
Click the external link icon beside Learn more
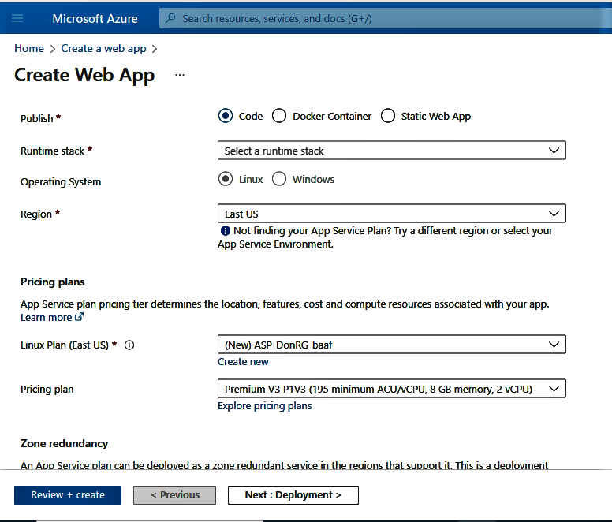pyautogui.click(x=79, y=317)
